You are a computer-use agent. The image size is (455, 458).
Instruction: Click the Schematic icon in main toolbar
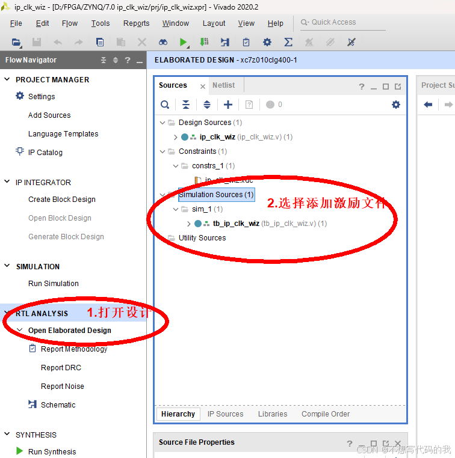[225, 42]
